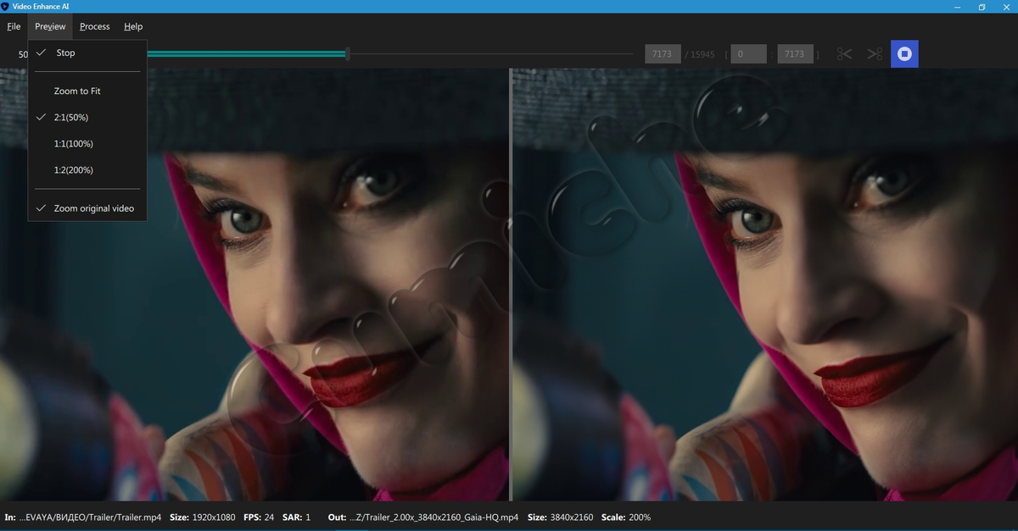Click the current frame field showing 7173
This screenshot has width=1018, height=531.
(x=663, y=54)
